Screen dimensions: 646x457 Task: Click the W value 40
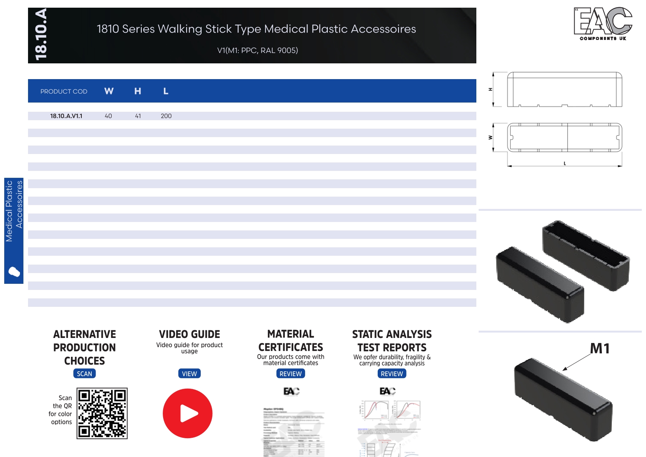pos(108,116)
